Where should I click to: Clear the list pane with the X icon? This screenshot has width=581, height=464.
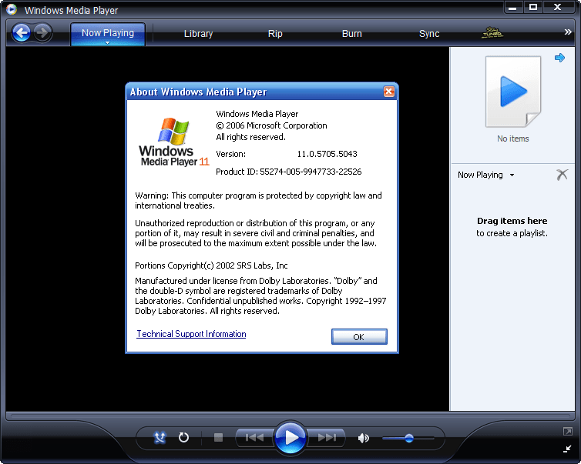tap(562, 175)
